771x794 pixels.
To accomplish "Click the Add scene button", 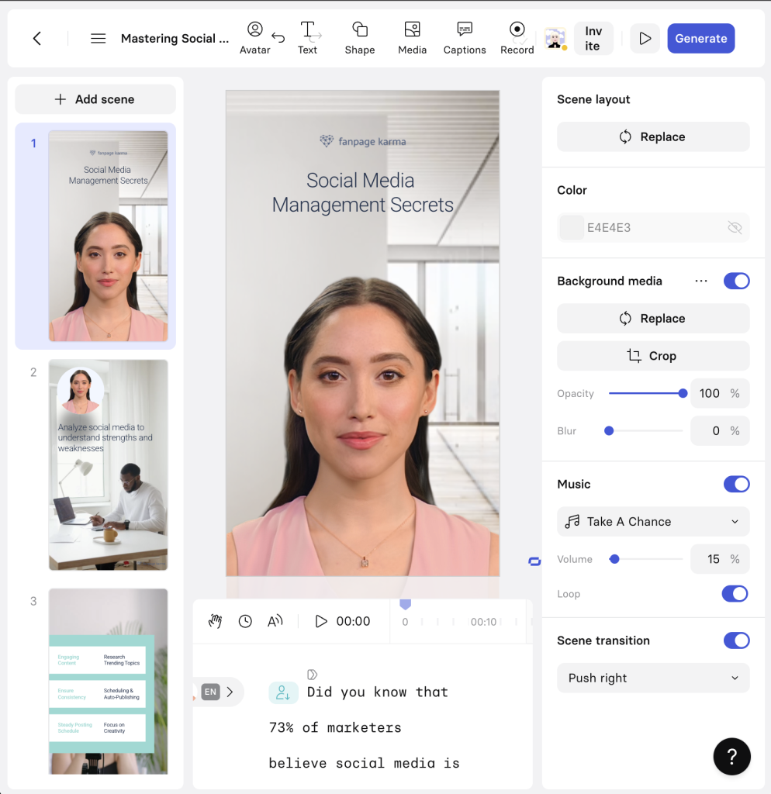I will (x=95, y=99).
